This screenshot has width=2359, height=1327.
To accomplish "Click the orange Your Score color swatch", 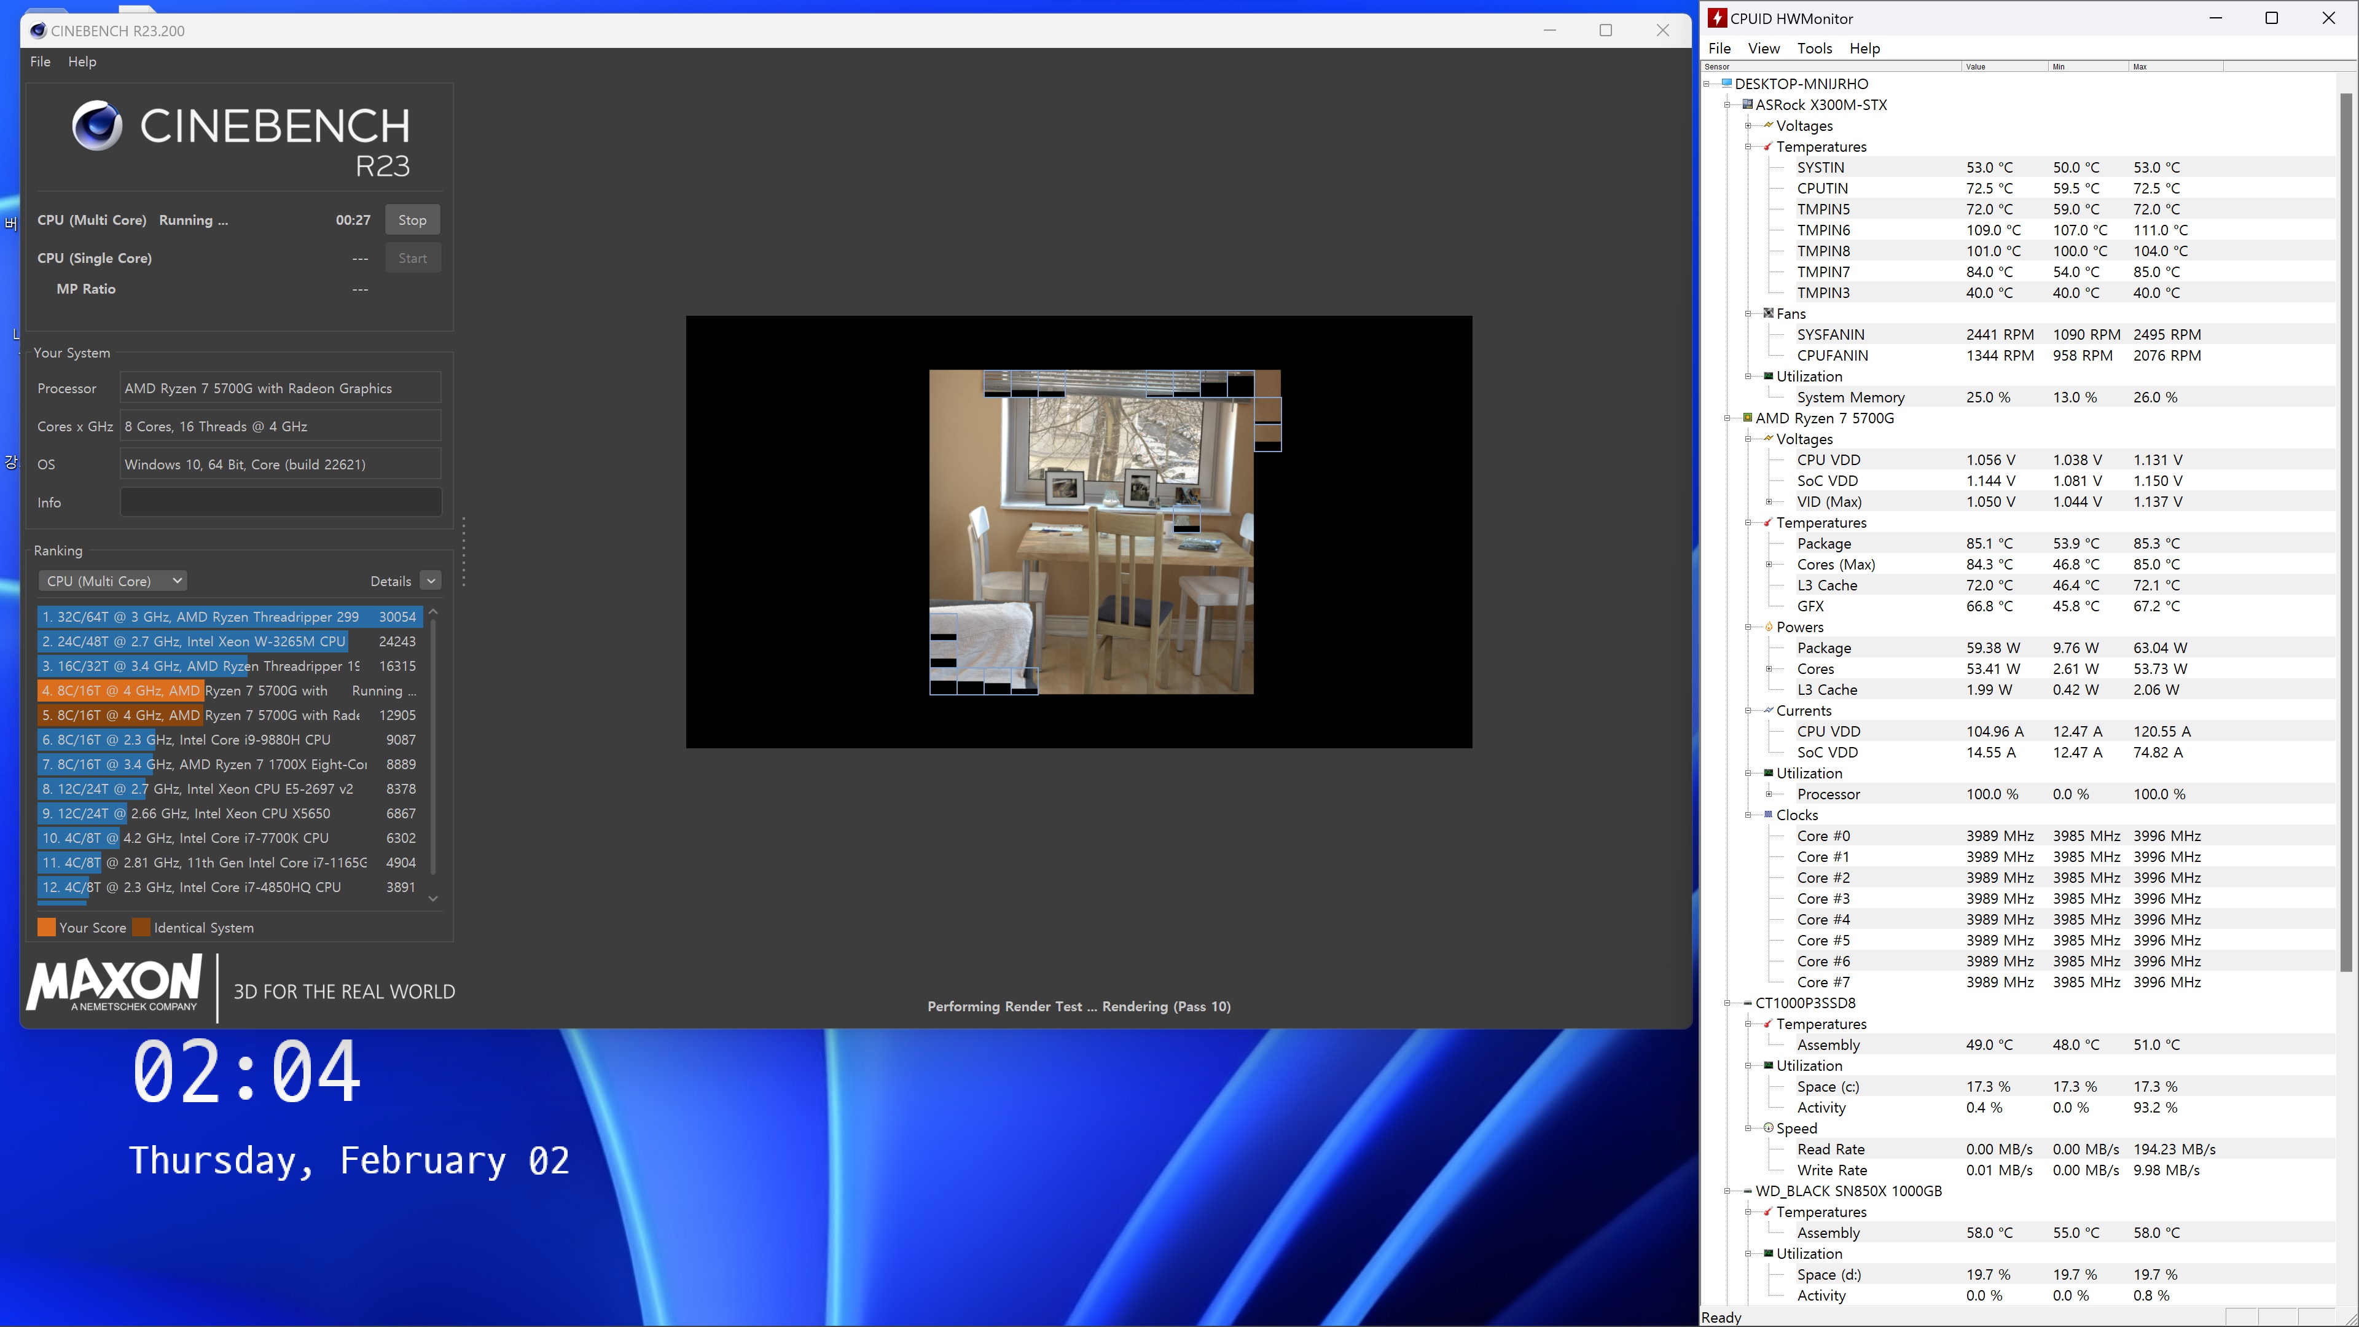I will (46, 928).
